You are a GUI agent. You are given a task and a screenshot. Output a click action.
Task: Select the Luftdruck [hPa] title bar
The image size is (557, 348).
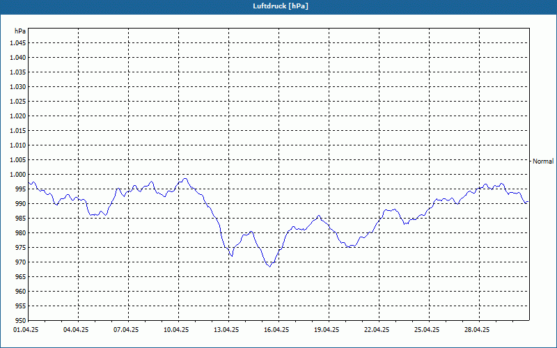tap(278, 6)
